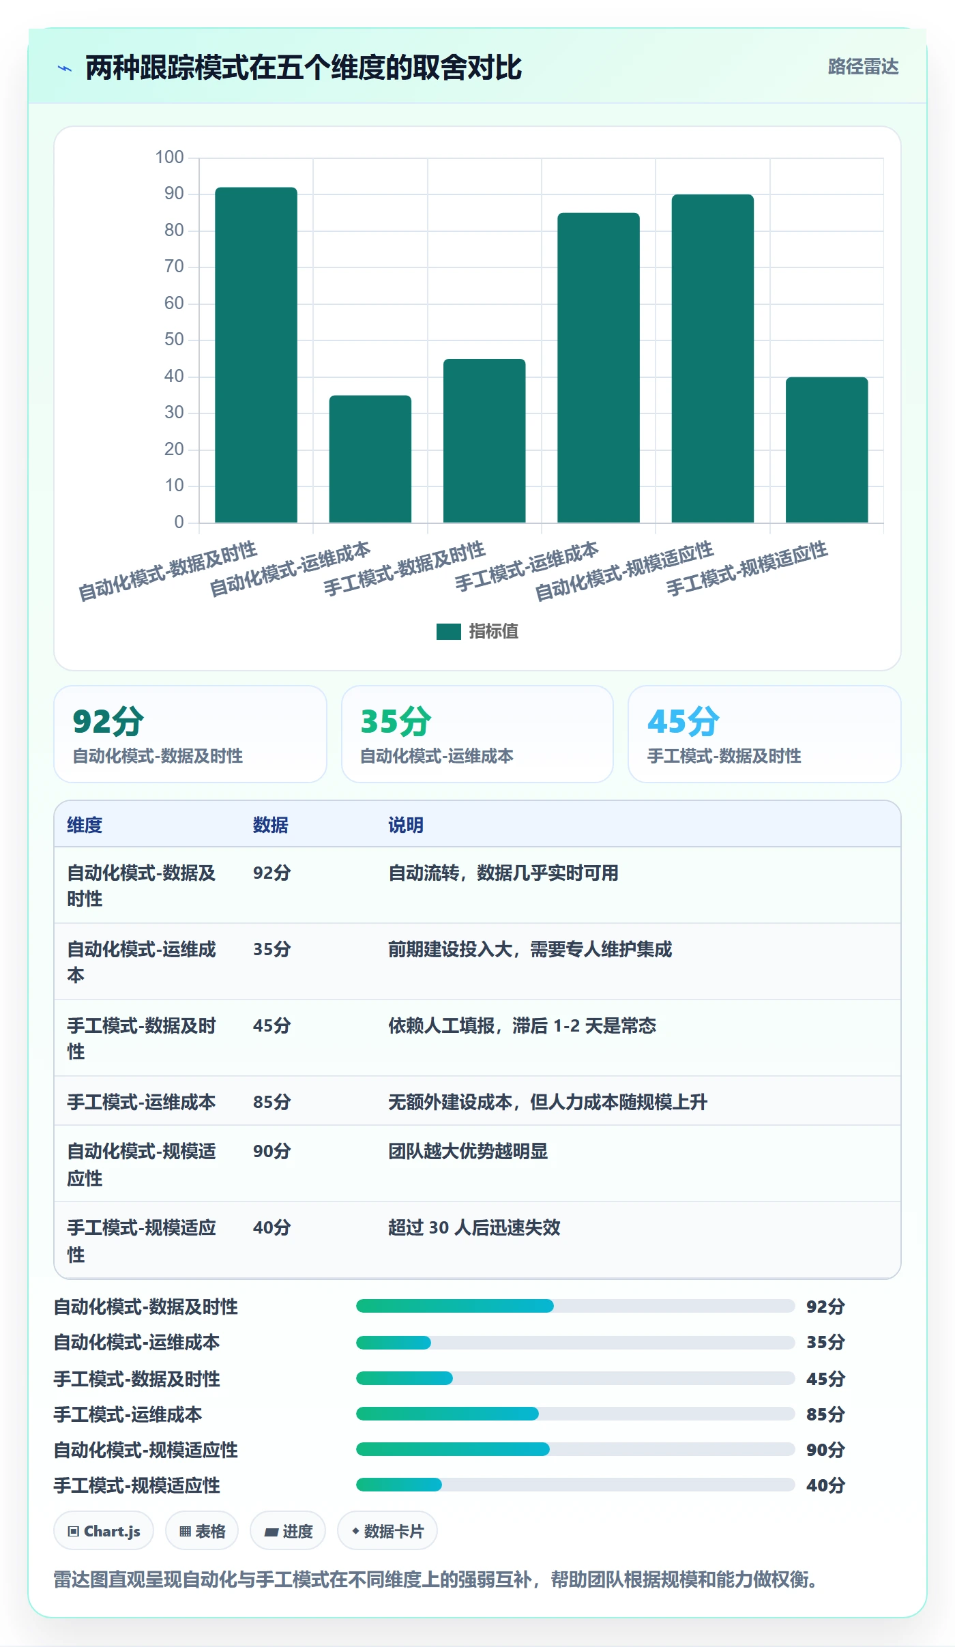Click table cell 超过 30 人后迅速失效

tap(474, 1227)
